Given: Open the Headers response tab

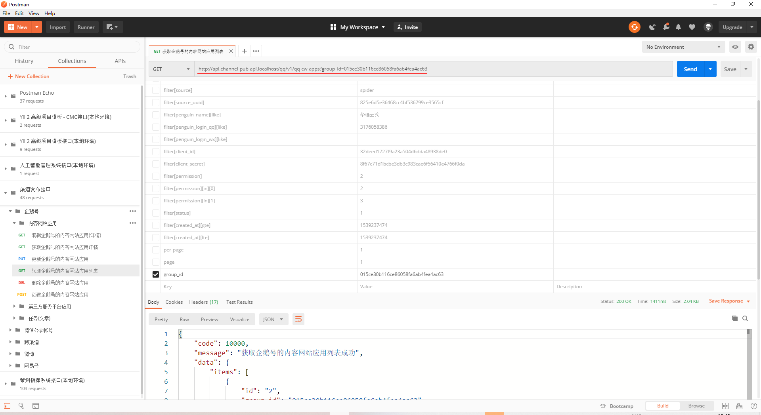Looking at the screenshot, I should click(203, 302).
